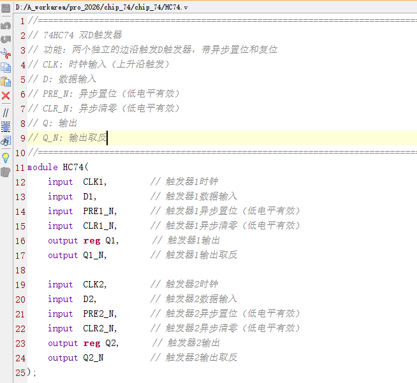Click line number 18 of the blank line
The width and height of the screenshot is (417, 383).
click(x=20, y=270)
